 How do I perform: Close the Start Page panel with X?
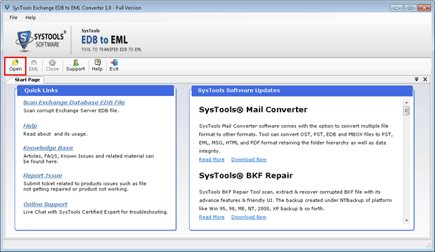pyautogui.click(x=425, y=80)
